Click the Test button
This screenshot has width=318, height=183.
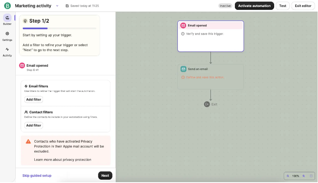click(x=282, y=6)
